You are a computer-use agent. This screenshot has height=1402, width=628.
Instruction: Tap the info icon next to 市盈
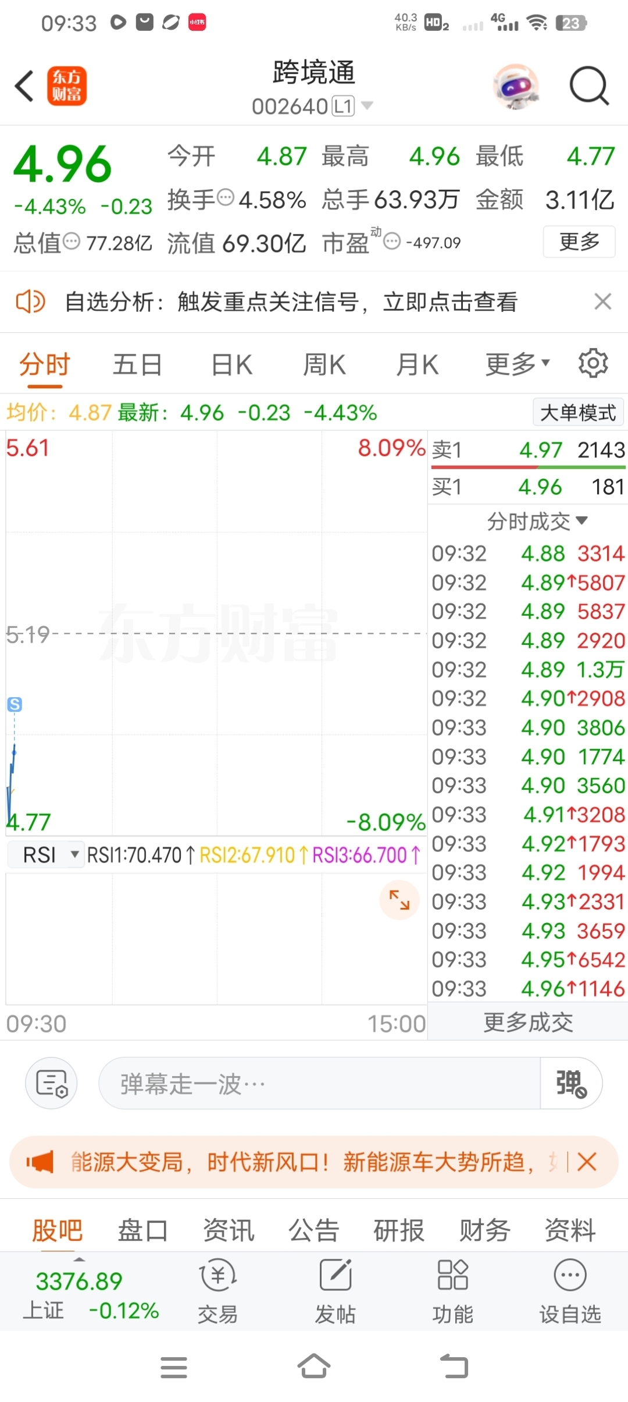(392, 241)
